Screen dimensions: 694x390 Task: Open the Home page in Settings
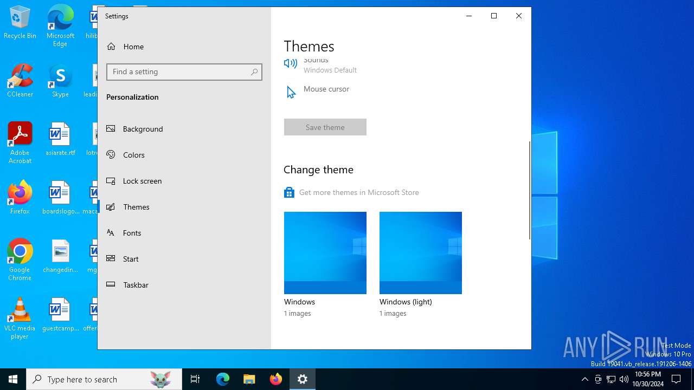pyautogui.click(x=184, y=47)
